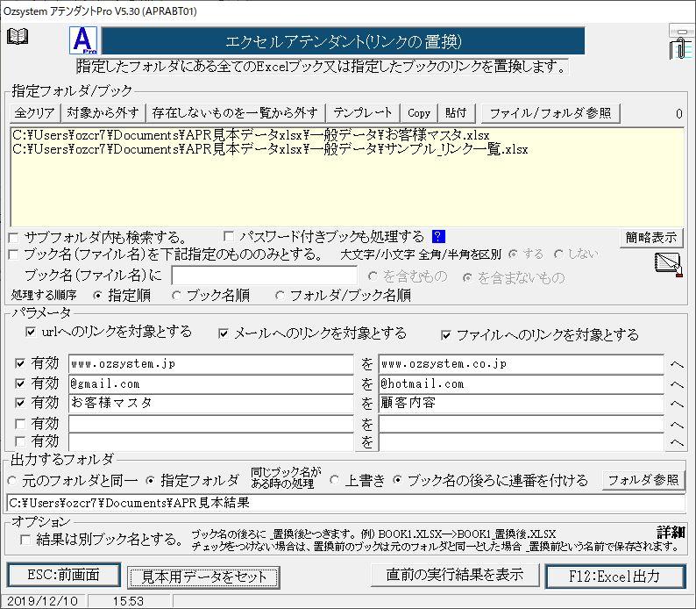696x609 pixels.
Task: Click the へ arrow for お客様マスタ row
Action: click(x=677, y=404)
